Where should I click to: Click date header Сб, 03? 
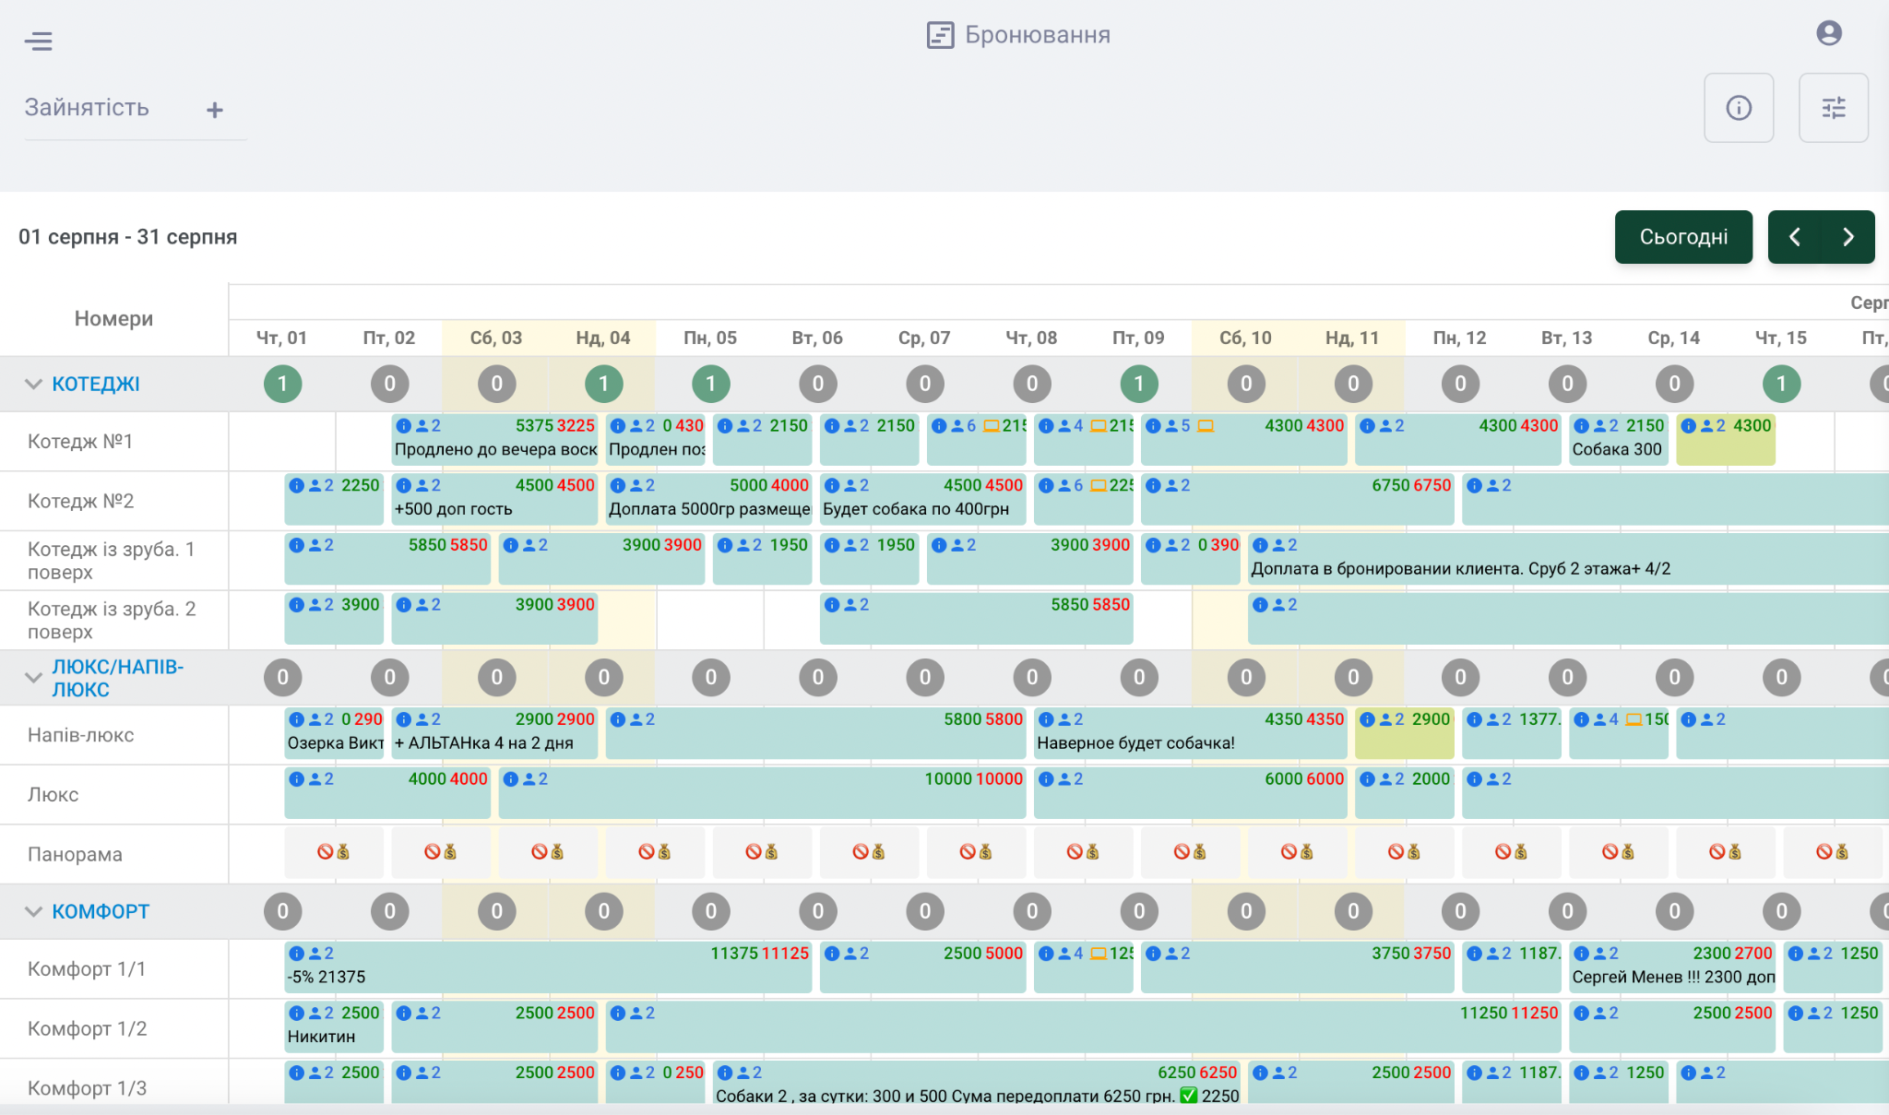coord(496,338)
